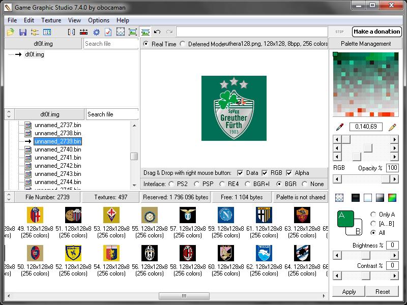Viewport: 407px width, 305px height.
Task: Select the pencil tool in palette panel
Action: tap(392, 127)
